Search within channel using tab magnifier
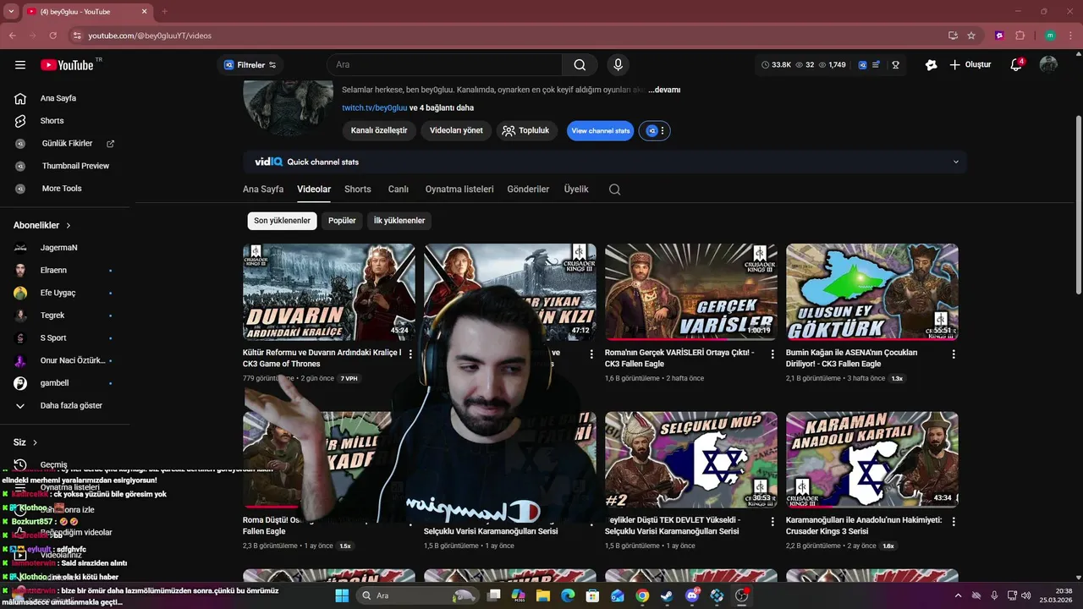Viewport: 1083px width, 609px height. click(x=615, y=189)
